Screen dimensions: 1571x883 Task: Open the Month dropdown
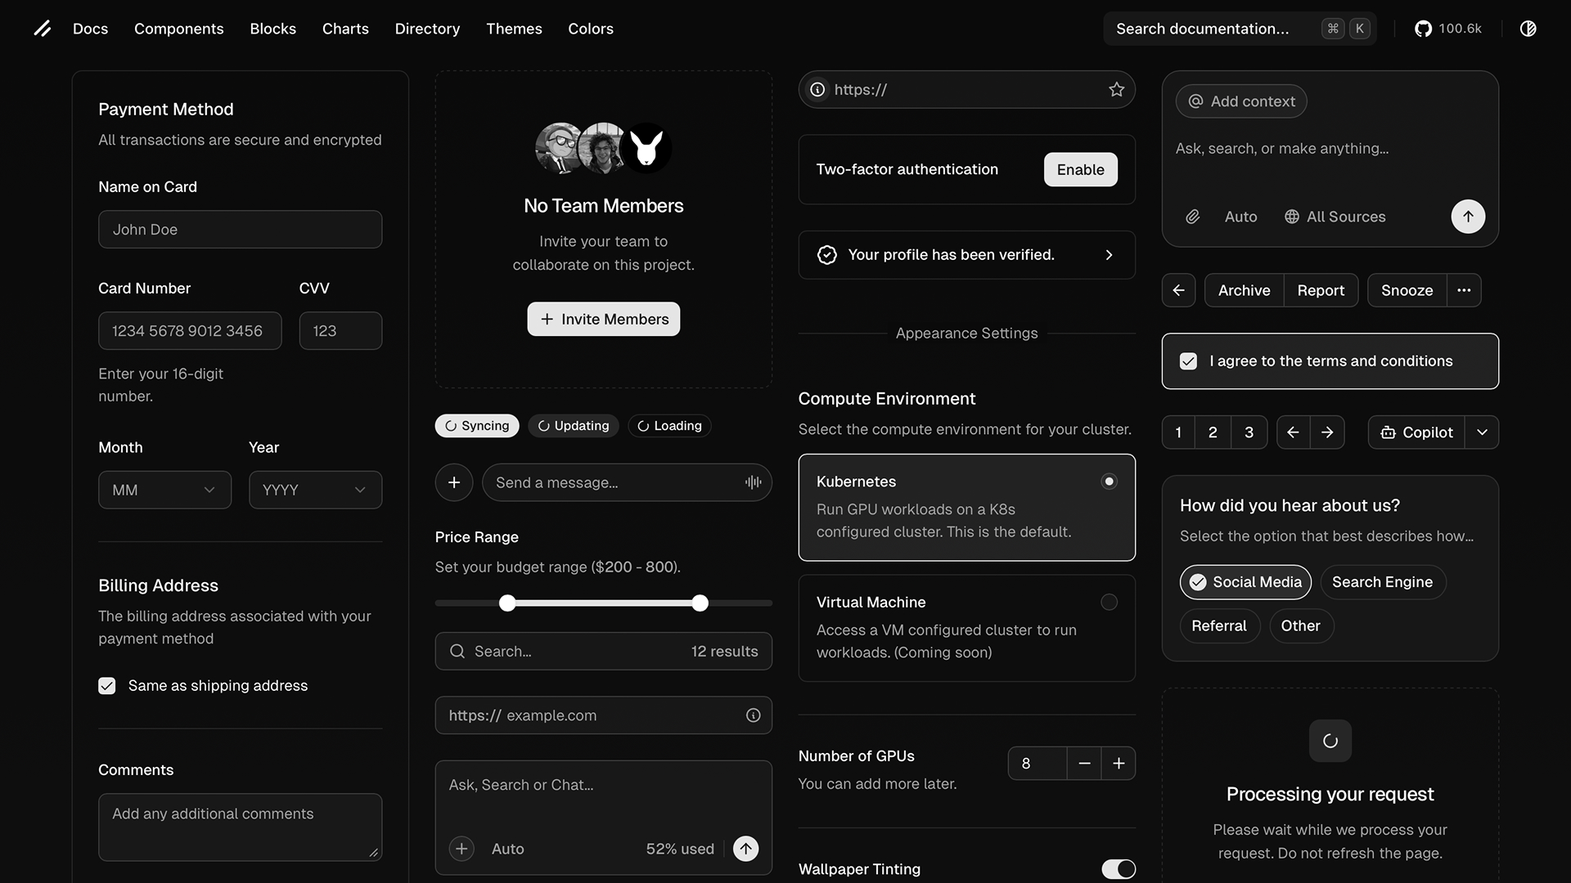tap(164, 489)
